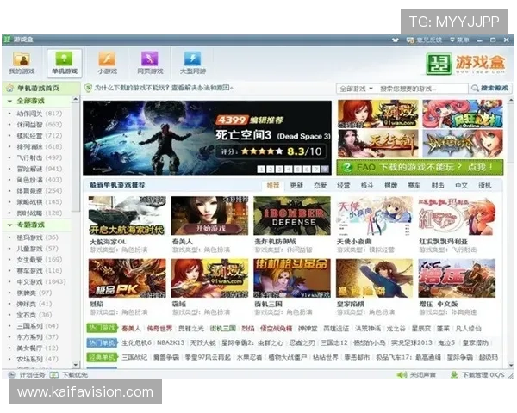Open the 传奇世界 hot game link
517x413 pixels.
(x=159, y=329)
